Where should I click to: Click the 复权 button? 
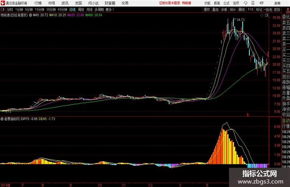(x=207, y=10)
